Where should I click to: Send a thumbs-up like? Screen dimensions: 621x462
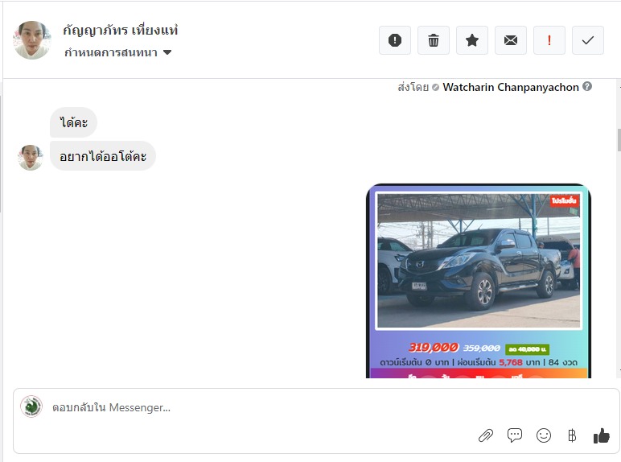click(601, 435)
